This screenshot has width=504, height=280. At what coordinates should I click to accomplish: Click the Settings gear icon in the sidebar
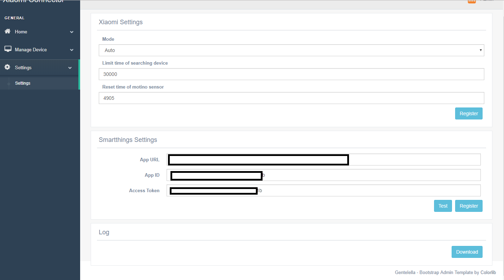tap(7, 67)
